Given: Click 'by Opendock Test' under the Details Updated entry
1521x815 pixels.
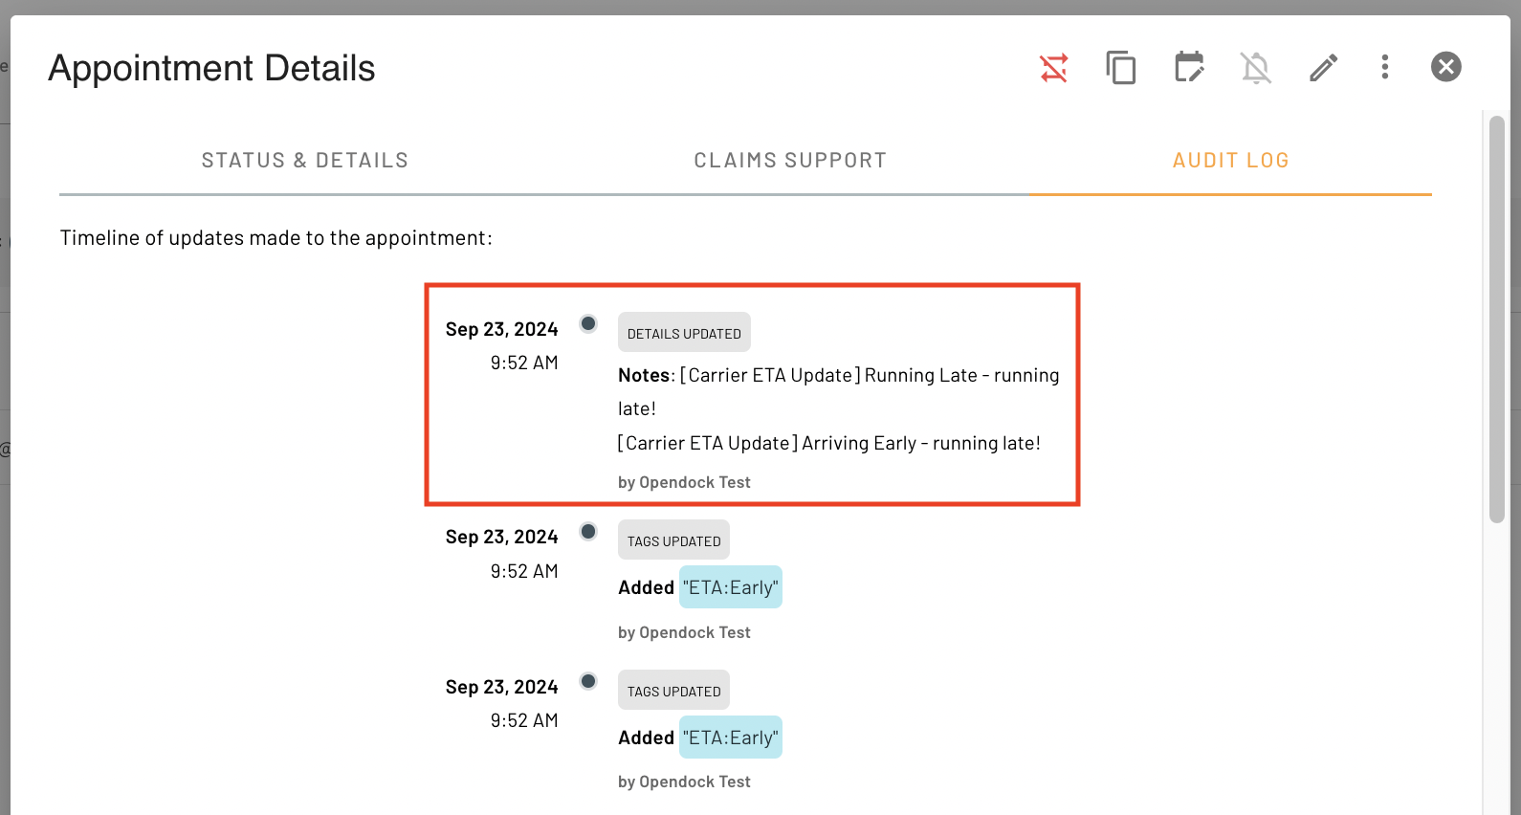Looking at the screenshot, I should coord(684,482).
